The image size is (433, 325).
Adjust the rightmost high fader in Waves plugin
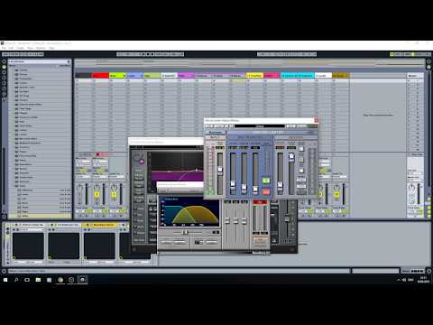click(x=291, y=156)
